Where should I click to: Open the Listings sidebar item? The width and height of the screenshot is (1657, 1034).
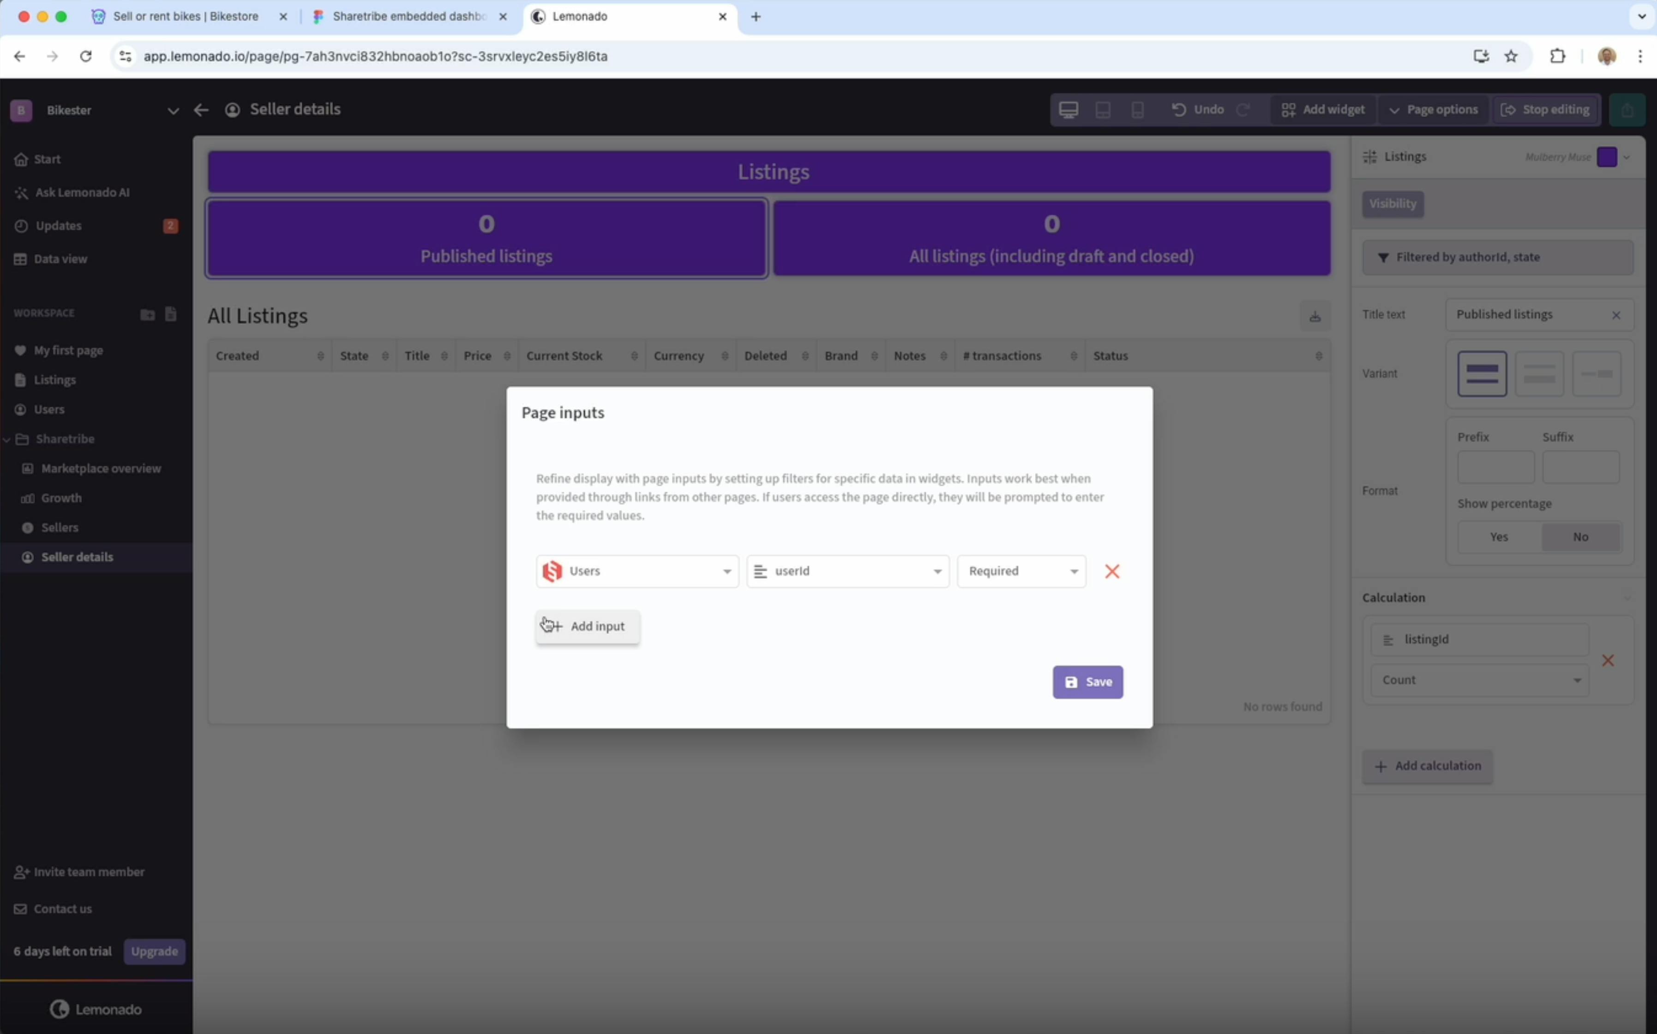pyautogui.click(x=55, y=379)
